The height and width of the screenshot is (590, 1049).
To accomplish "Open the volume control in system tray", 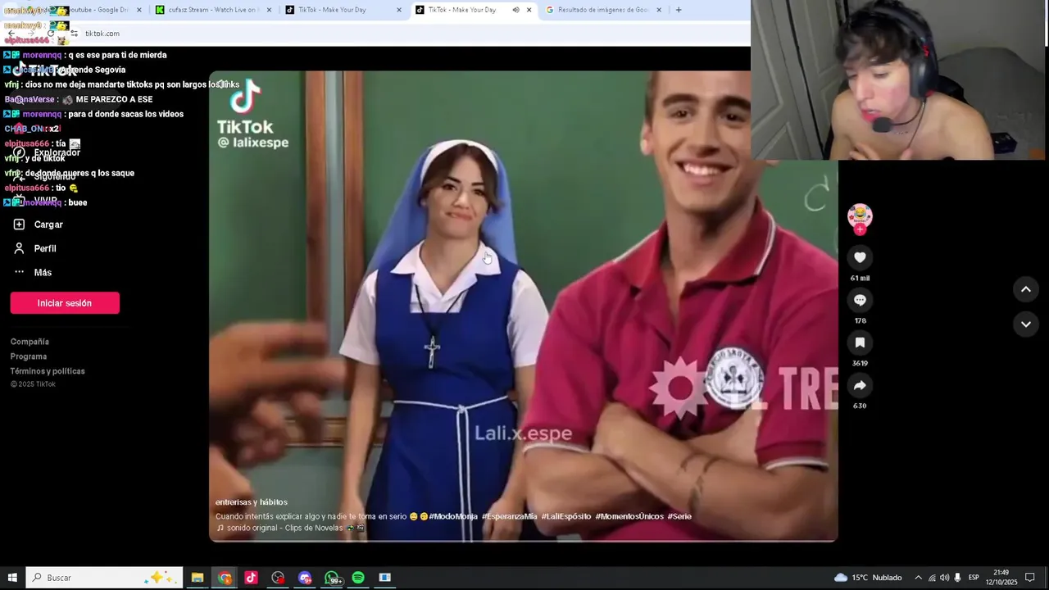I will [x=944, y=578].
